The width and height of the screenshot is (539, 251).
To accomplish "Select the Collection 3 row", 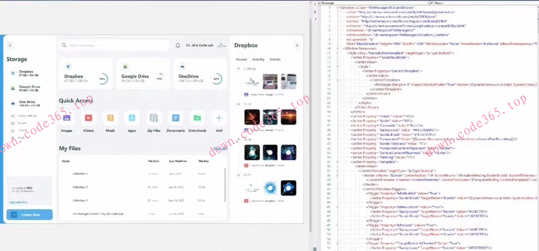I will click(141, 201).
